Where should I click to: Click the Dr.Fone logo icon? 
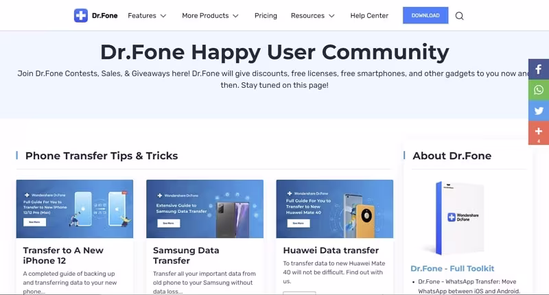(81, 15)
